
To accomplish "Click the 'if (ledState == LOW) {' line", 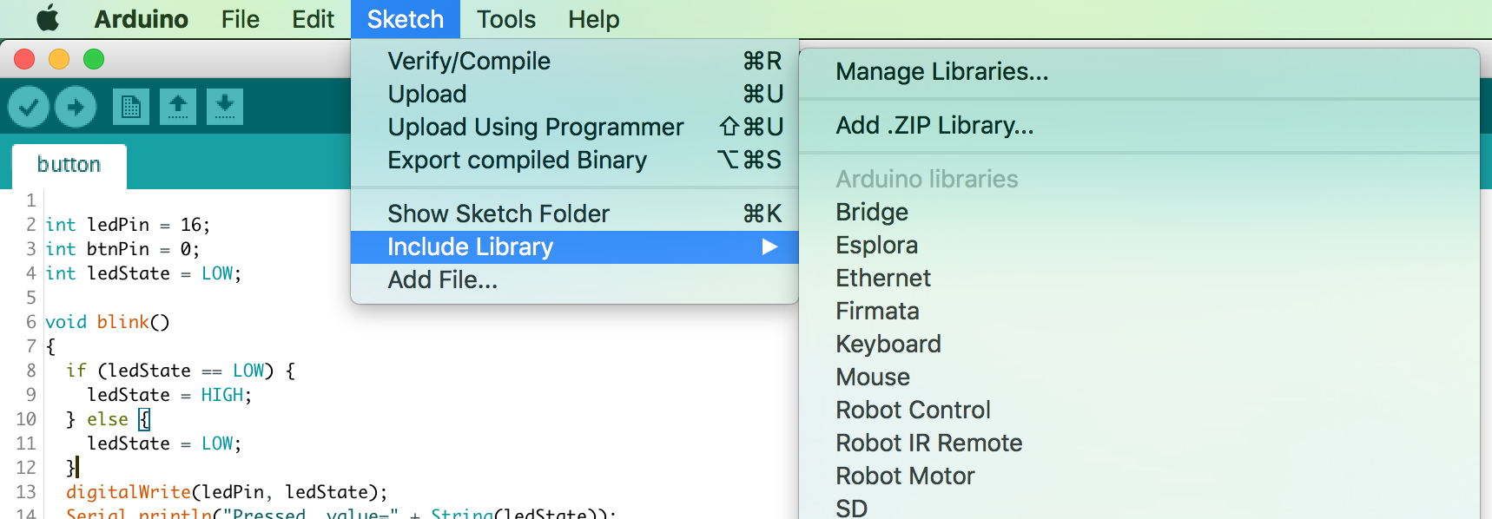I will tap(181, 371).
